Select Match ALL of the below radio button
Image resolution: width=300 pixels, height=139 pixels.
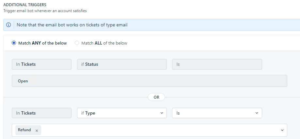tap(77, 43)
